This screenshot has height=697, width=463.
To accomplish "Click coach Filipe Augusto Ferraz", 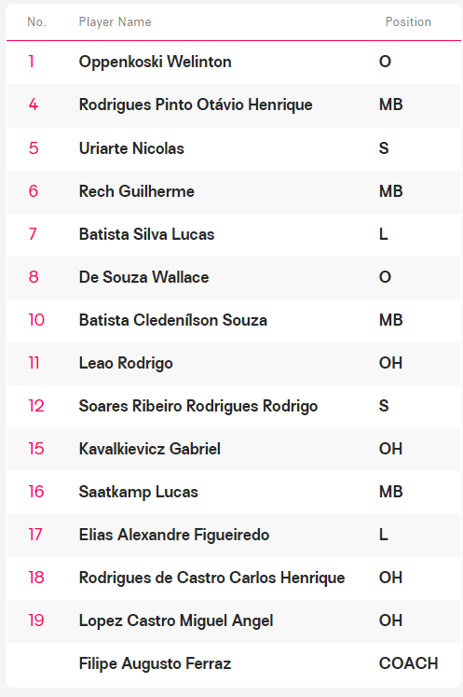I will (x=155, y=663).
